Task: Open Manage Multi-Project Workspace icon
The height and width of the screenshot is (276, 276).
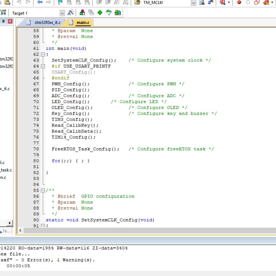Action: 91,12
